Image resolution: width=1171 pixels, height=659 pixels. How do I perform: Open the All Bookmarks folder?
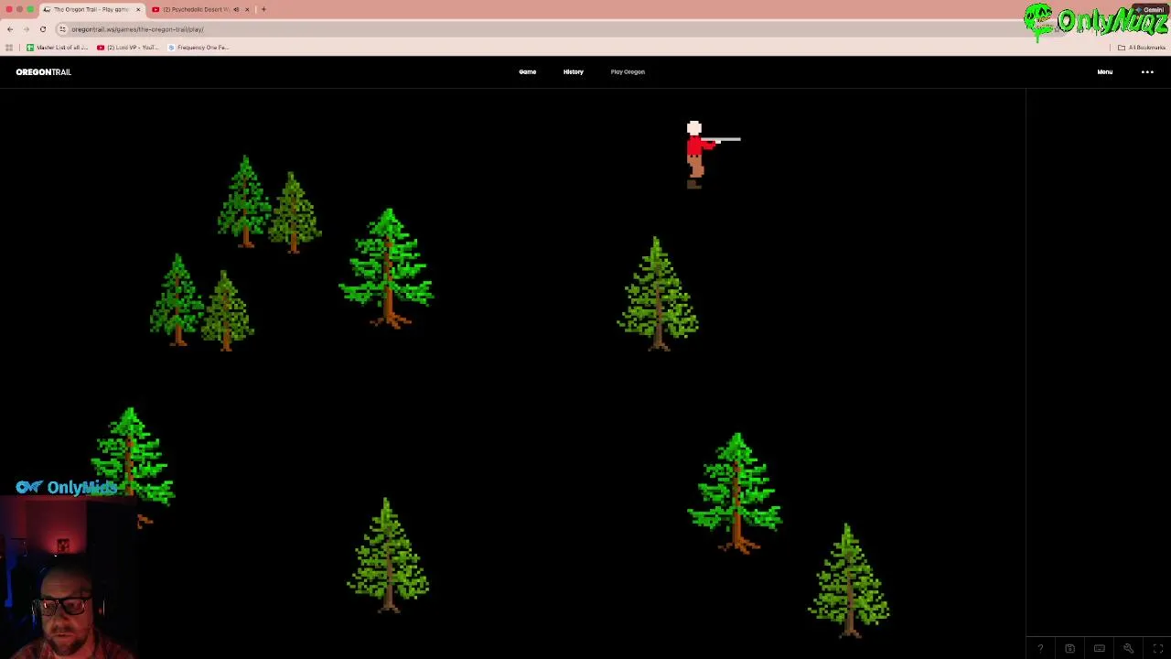point(1142,48)
